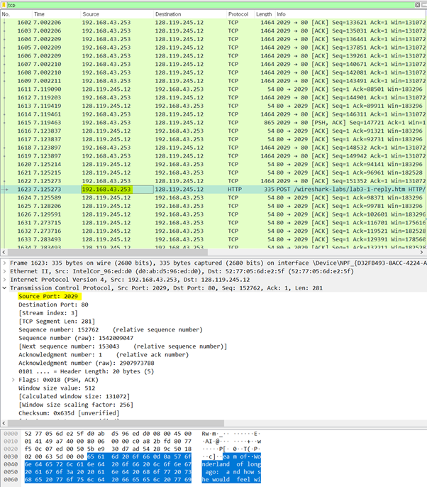The image size is (427, 487).
Task: Click the packet details horizontal scrollbar thumb
Action: 116,423
